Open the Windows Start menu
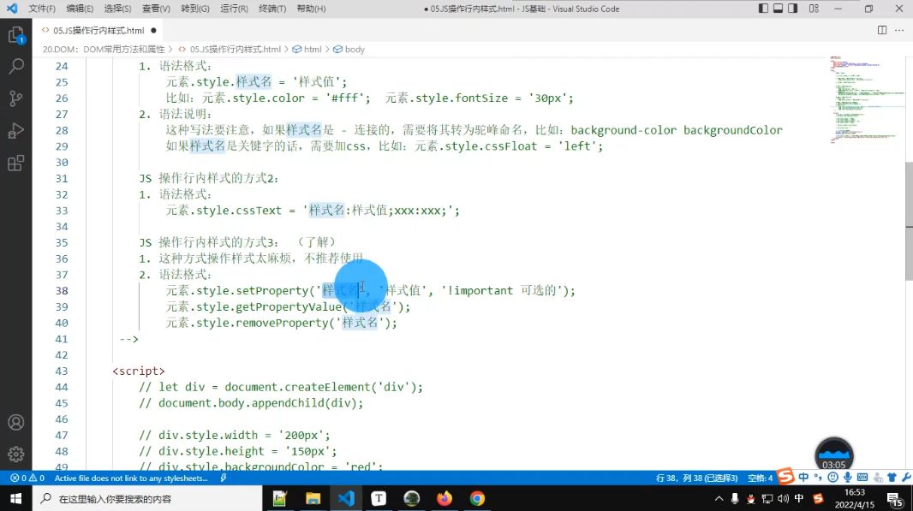The image size is (913, 511). click(15, 499)
